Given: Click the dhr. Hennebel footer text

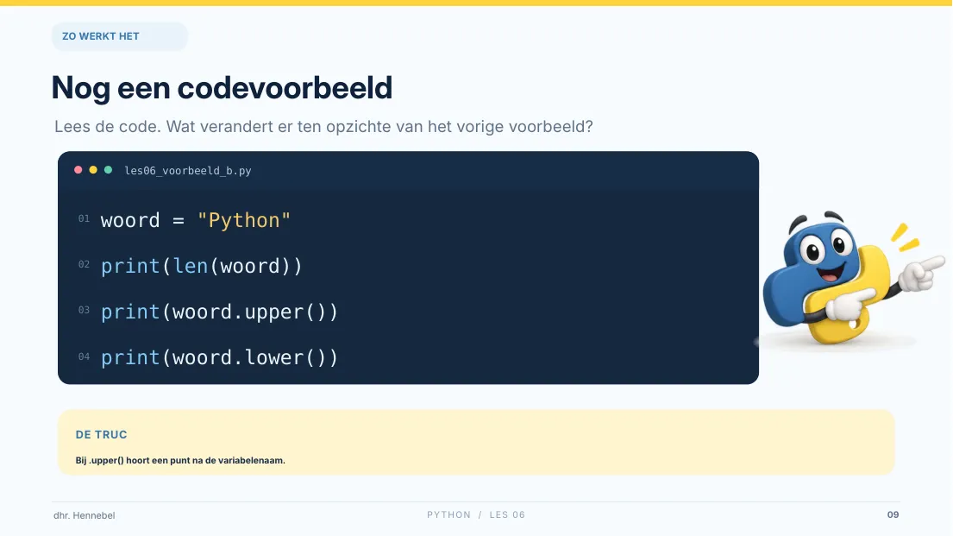Looking at the screenshot, I should point(84,515).
